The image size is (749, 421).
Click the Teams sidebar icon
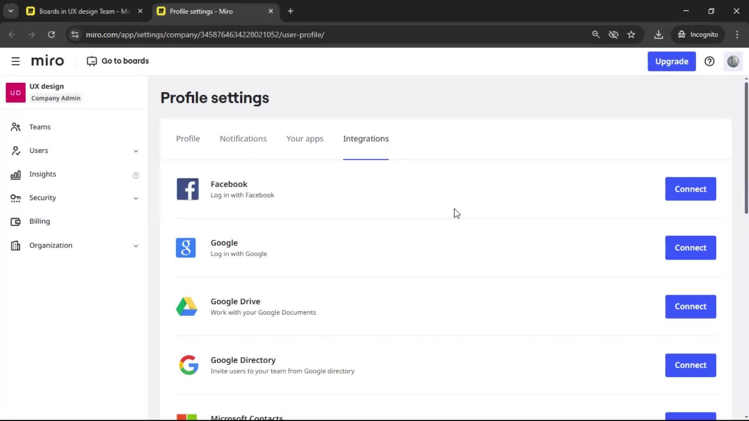tap(16, 127)
